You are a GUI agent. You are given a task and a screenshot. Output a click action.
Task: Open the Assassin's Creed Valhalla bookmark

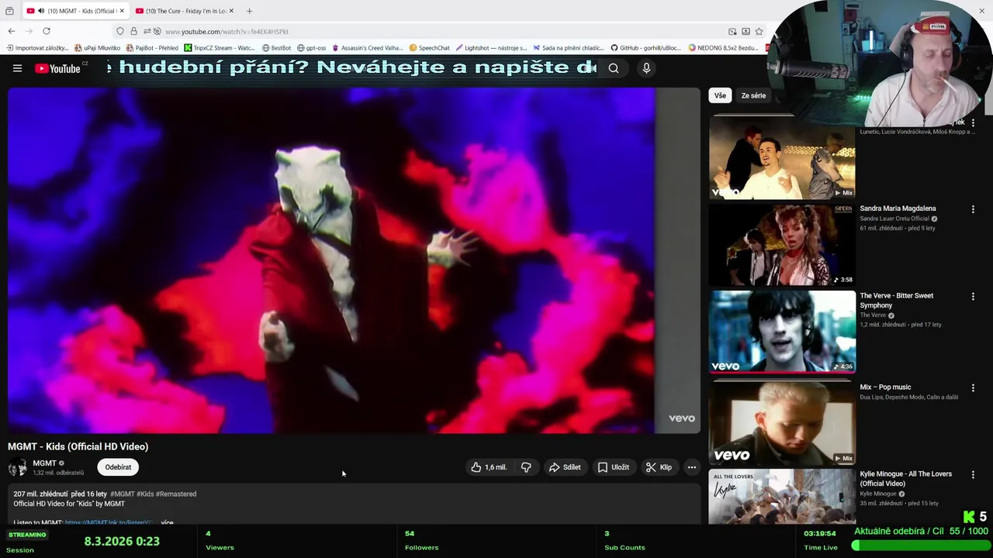click(368, 48)
